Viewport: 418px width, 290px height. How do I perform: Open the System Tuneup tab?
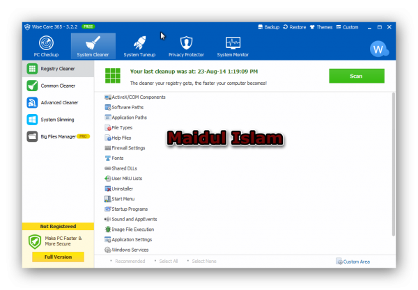point(139,47)
